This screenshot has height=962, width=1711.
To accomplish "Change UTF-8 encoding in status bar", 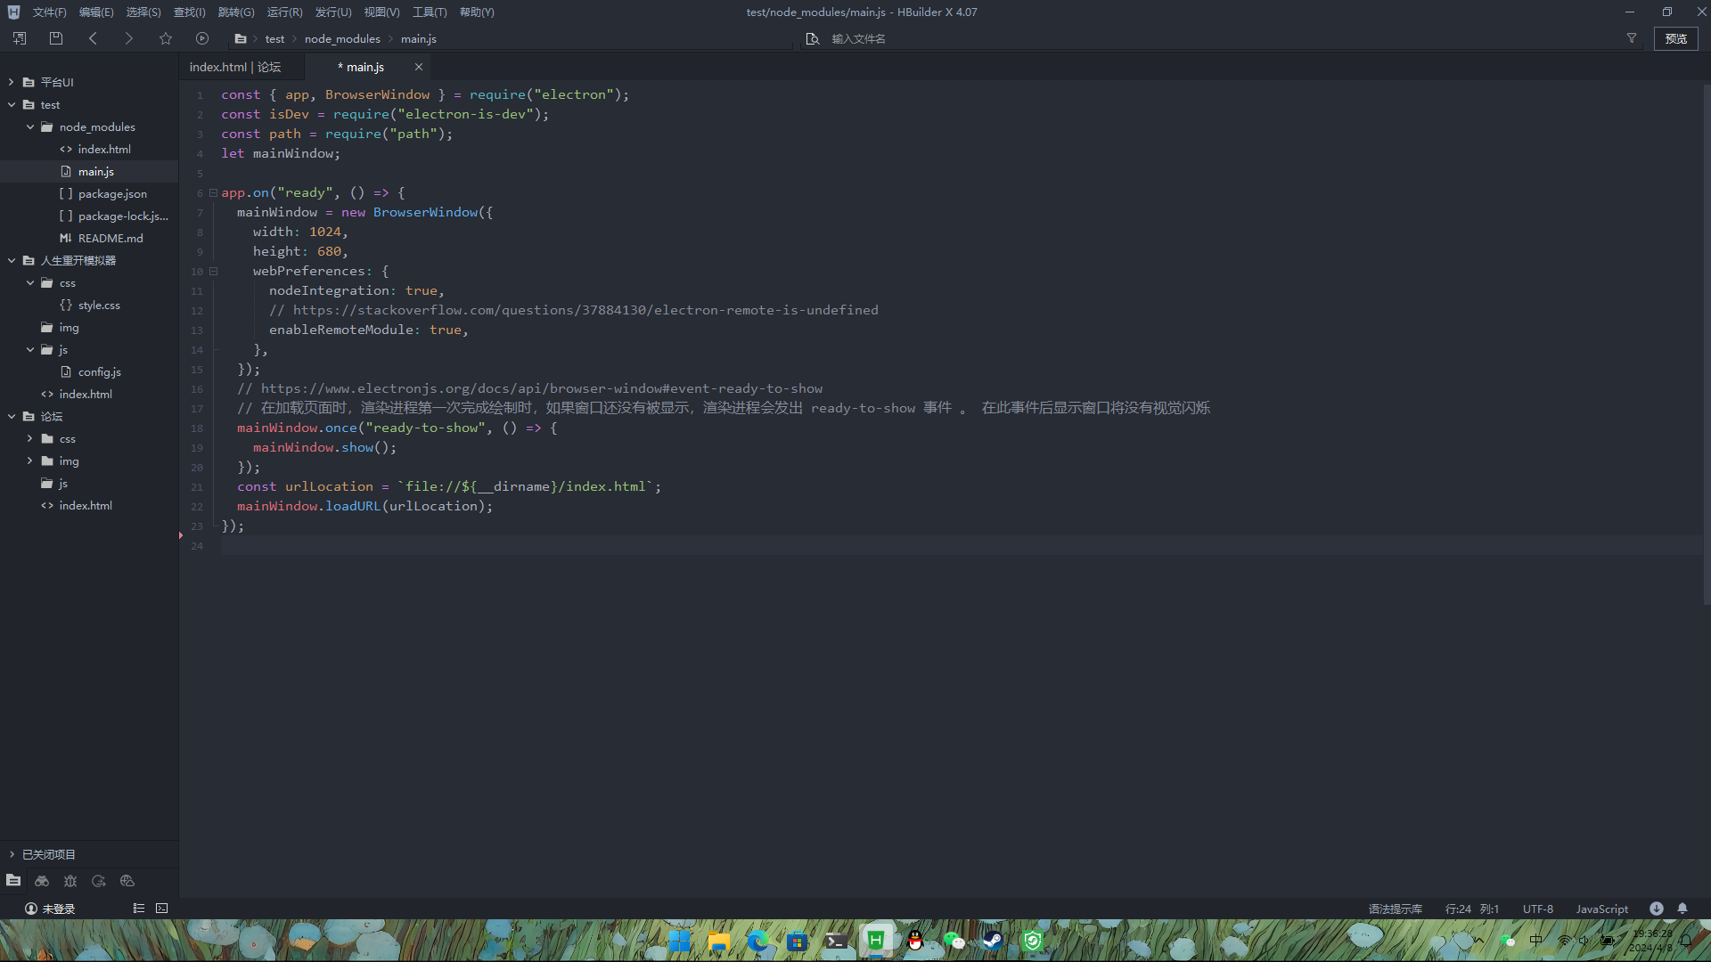I will tap(1538, 909).
